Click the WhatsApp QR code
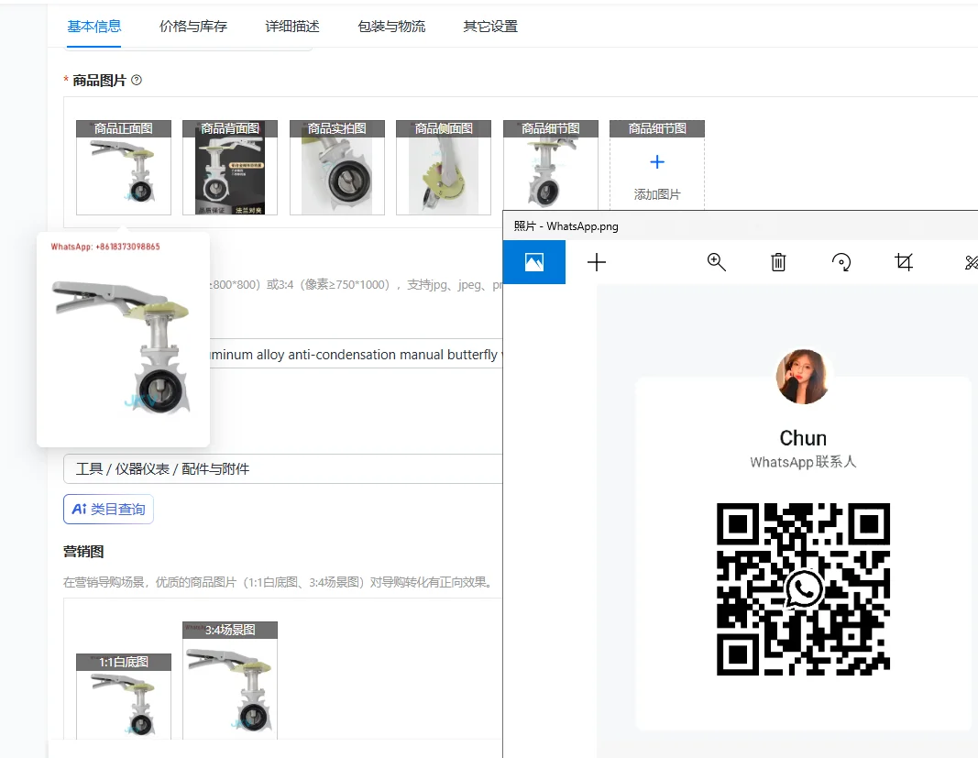Viewport: 978px width, 758px height. pos(803,589)
